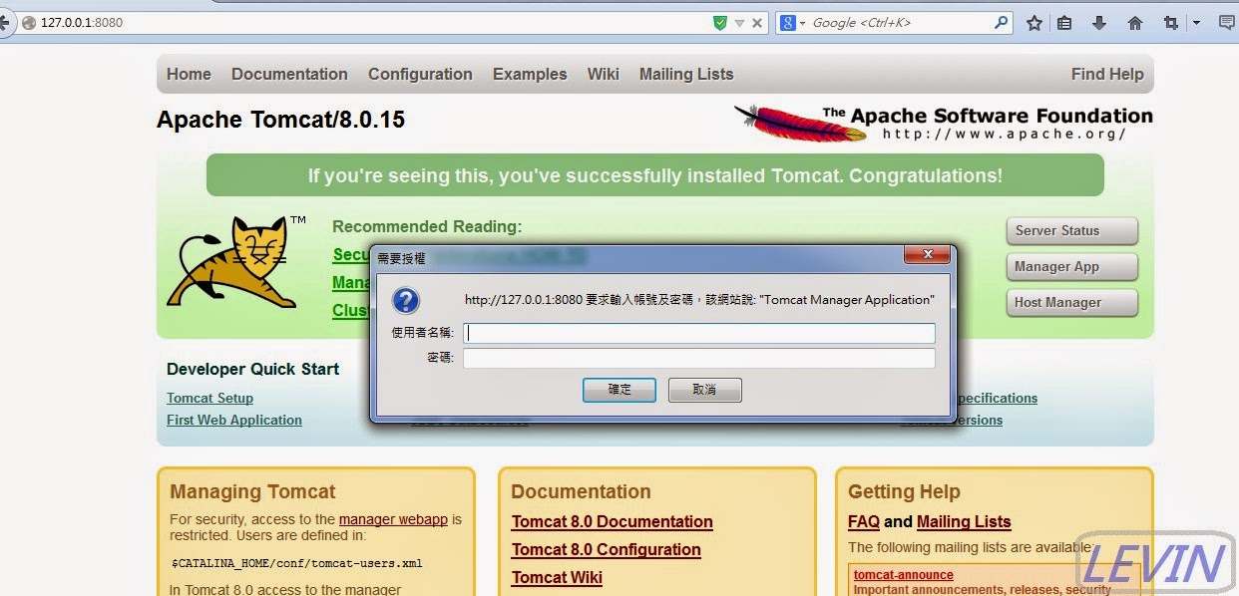Click the Tomcat cat mascot image
Image resolution: width=1239 pixels, height=596 pixels.
point(238,261)
